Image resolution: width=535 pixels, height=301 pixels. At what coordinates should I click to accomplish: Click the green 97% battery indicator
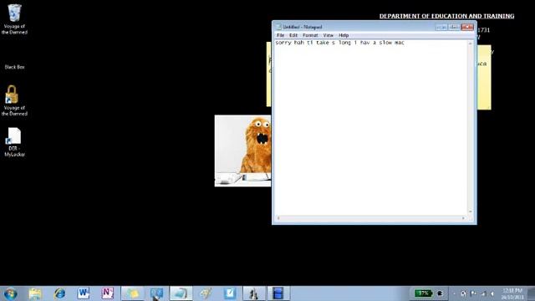423,293
